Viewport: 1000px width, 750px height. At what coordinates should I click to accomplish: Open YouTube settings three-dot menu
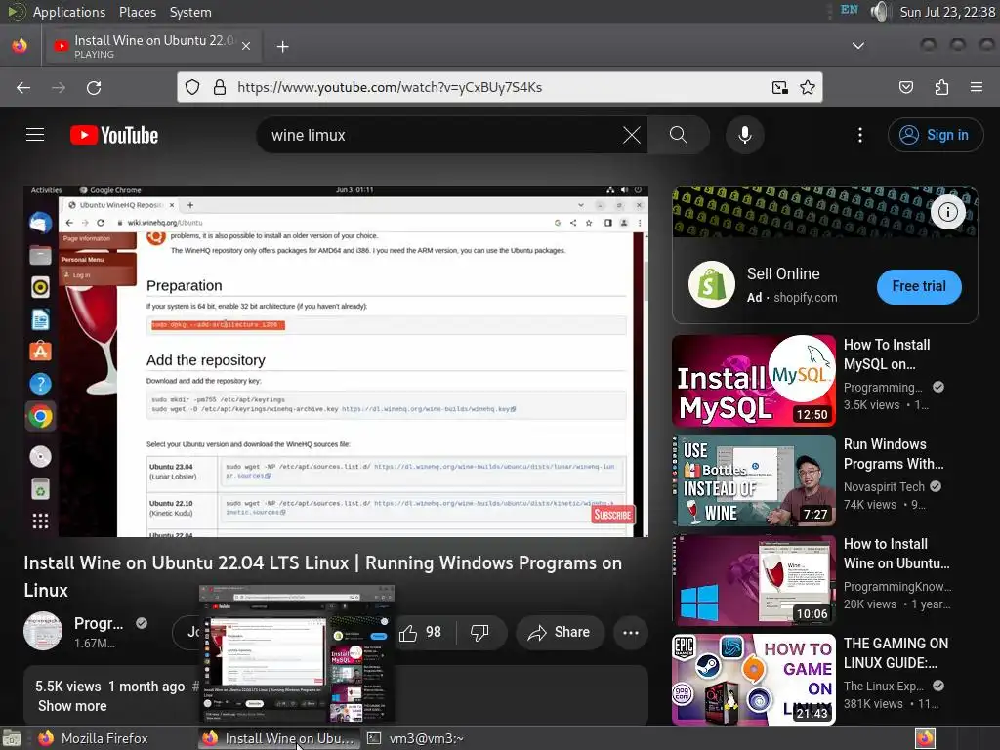[x=860, y=135]
